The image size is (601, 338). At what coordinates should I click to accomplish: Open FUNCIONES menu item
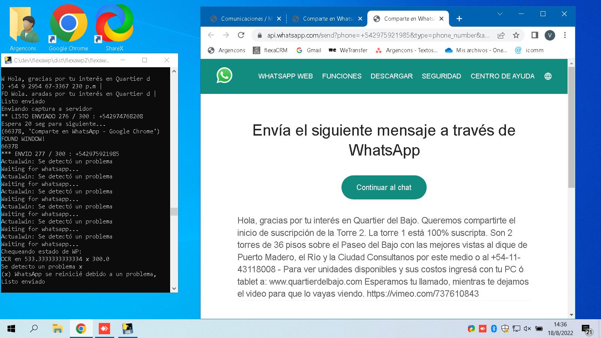click(x=342, y=76)
